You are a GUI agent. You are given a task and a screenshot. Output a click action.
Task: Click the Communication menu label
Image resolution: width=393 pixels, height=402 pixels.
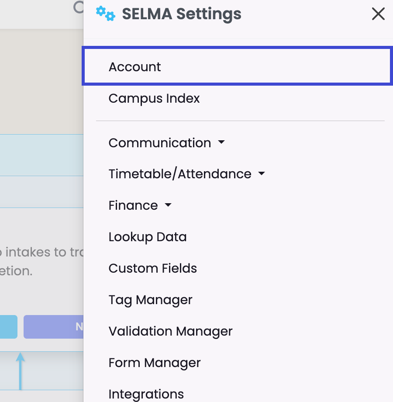pos(160,143)
